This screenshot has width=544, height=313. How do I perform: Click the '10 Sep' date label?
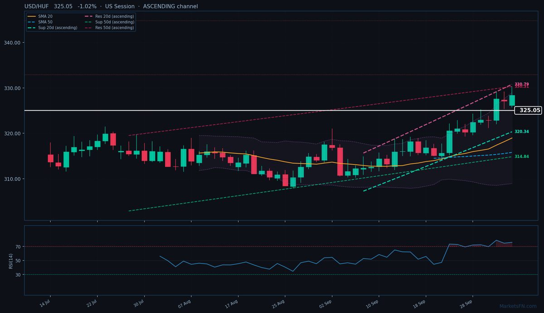coord(372,303)
